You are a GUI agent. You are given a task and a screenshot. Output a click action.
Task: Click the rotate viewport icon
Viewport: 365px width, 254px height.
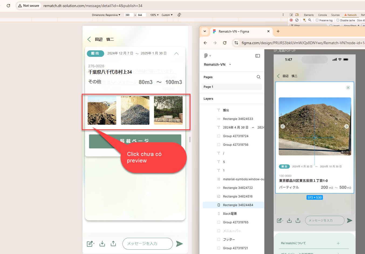tap(179, 15)
